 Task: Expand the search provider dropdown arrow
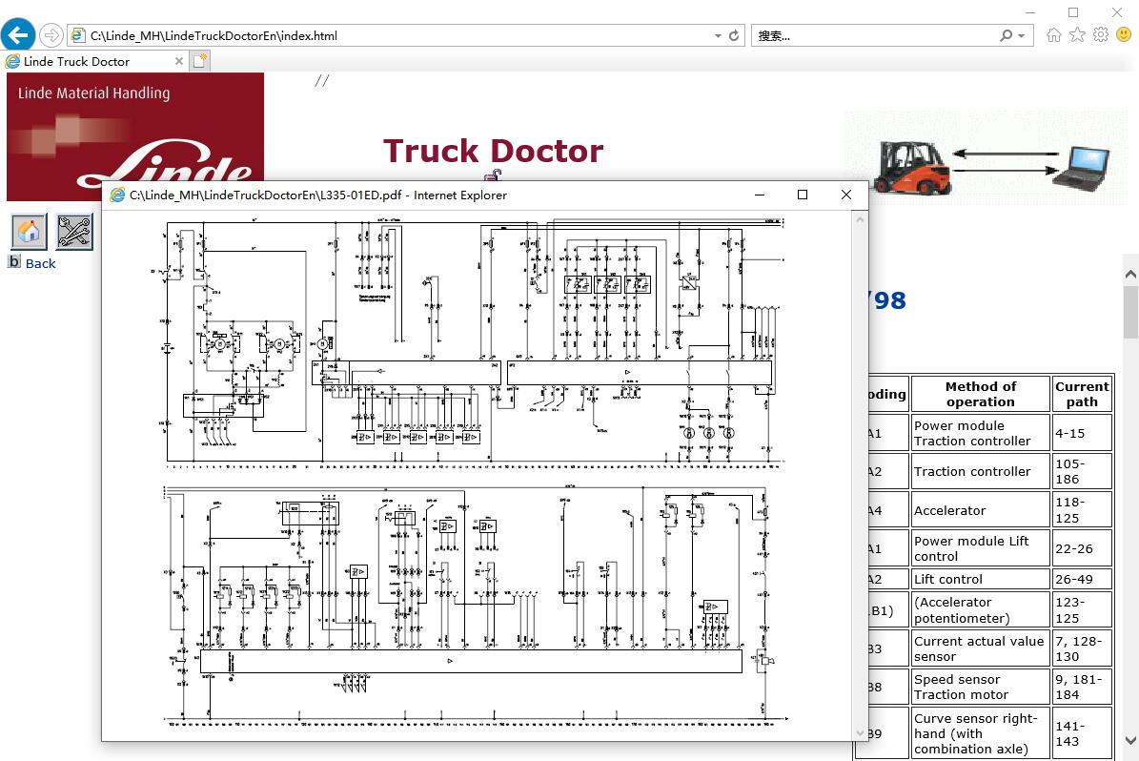click(x=1022, y=35)
